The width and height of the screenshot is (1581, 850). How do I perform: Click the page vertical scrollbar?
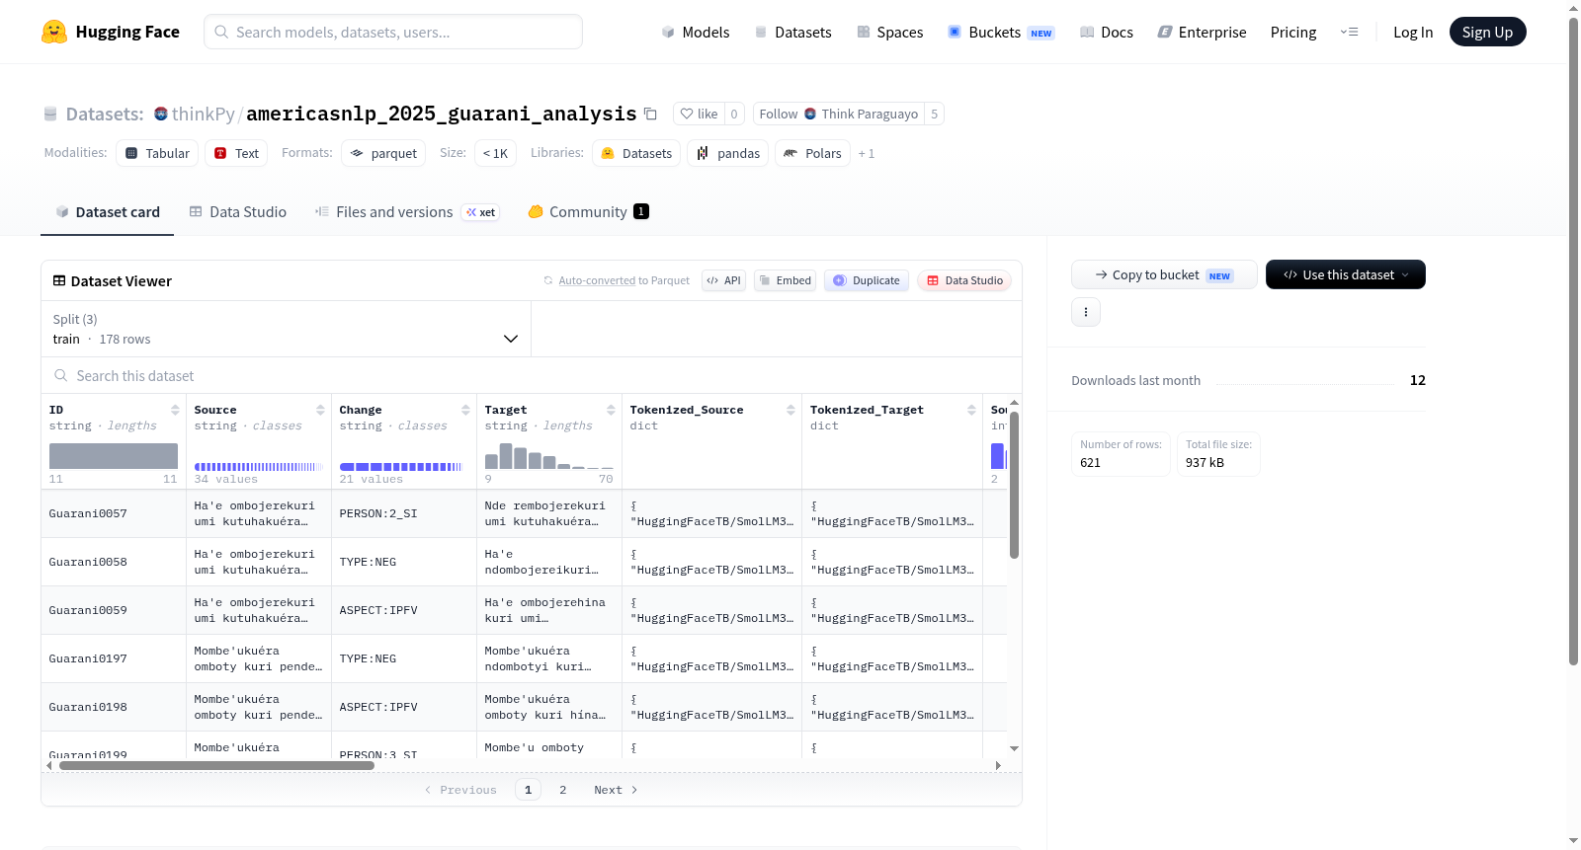(x=1574, y=341)
